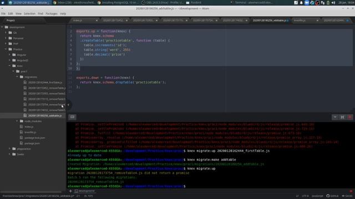The width and height of the screenshot is (355, 199).
Task: Close the knexfile.js tab
Action: point(317,20)
